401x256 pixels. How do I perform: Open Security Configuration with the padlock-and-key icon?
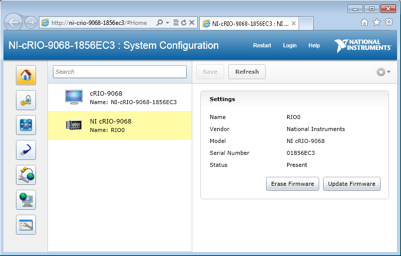(25, 100)
